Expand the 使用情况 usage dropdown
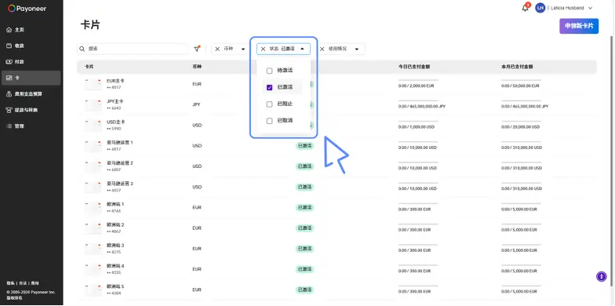The height and width of the screenshot is (306, 615). pos(357,49)
